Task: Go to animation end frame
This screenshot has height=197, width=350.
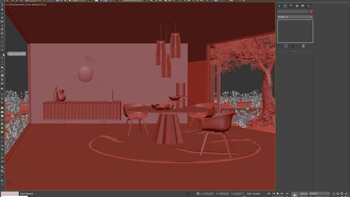Action: [x=287, y=193]
